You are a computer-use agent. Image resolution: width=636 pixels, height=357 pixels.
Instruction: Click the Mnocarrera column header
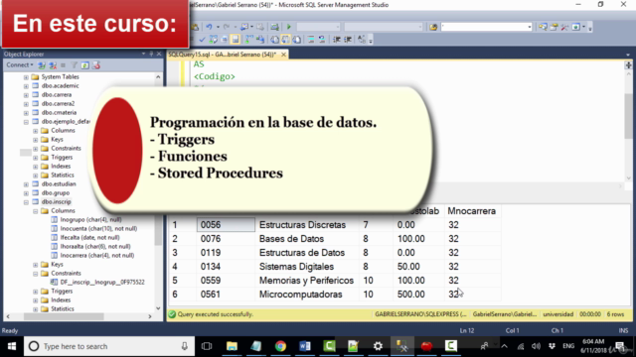click(471, 211)
